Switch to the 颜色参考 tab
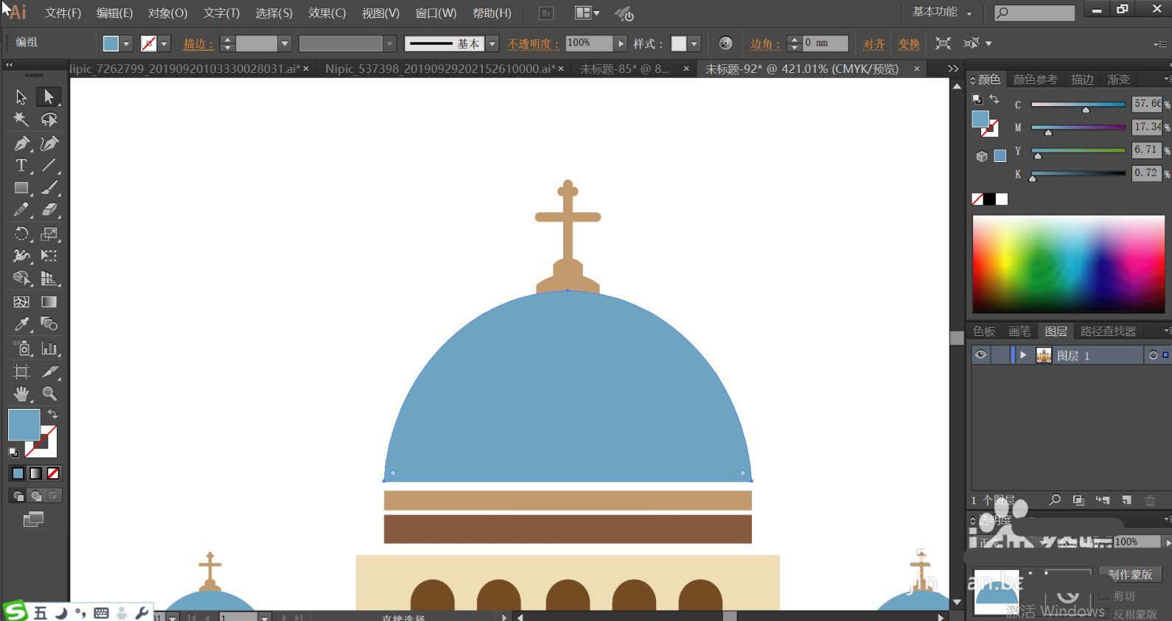Viewport: 1172px width, 621px height. click(x=1035, y=80)
